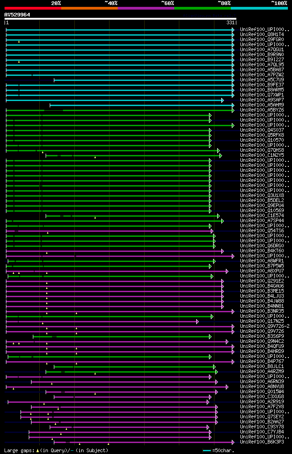292x454 pixels.
Task: Select the UniRef100_A5AHM9 label
Action: pos(262,105)
